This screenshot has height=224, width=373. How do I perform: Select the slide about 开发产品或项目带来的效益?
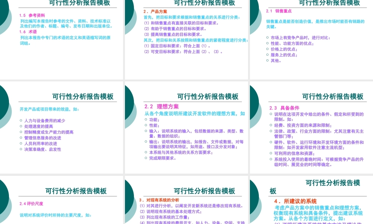tap(62, 128)
